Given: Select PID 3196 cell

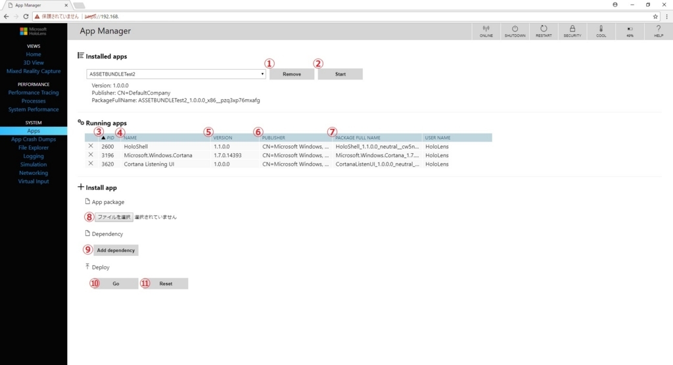Looking at the screenshot, I should coord(107,155).
